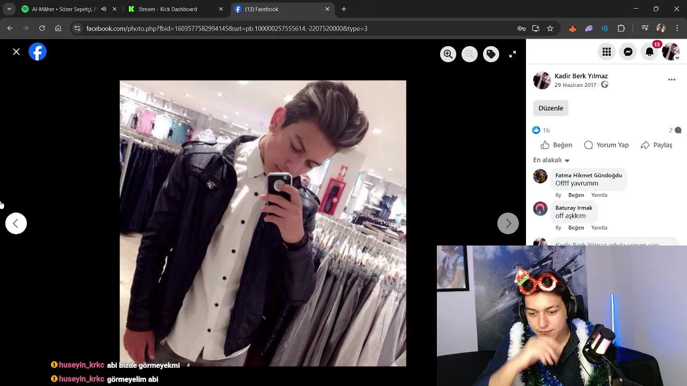Open Chrome three-dot menu
This screenshot has width=687, height=386.
(677, 28)
